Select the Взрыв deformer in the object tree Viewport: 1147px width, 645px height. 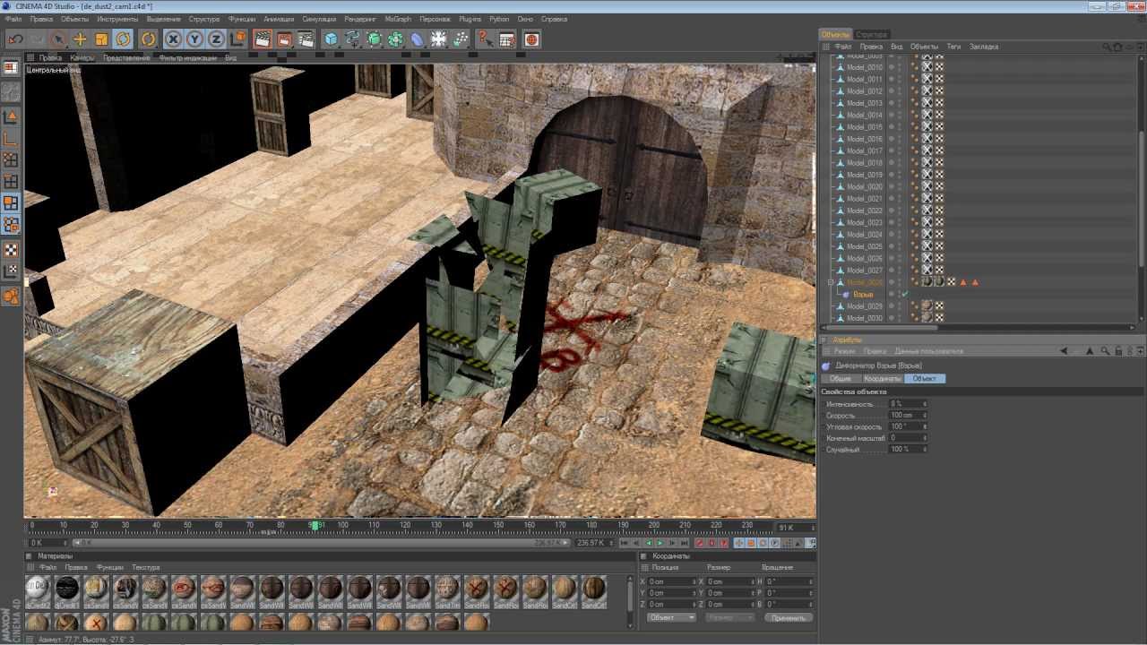pos(863,294)
